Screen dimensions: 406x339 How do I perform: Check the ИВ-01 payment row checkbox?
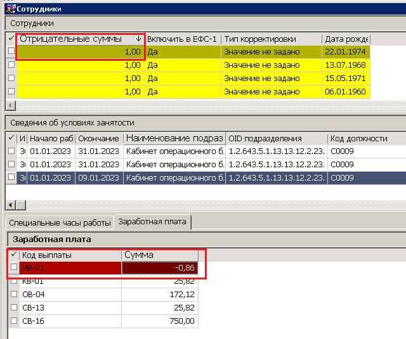[14, 267]
